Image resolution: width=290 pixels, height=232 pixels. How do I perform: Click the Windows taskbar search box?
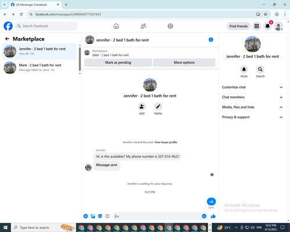[x=43, y=227]
